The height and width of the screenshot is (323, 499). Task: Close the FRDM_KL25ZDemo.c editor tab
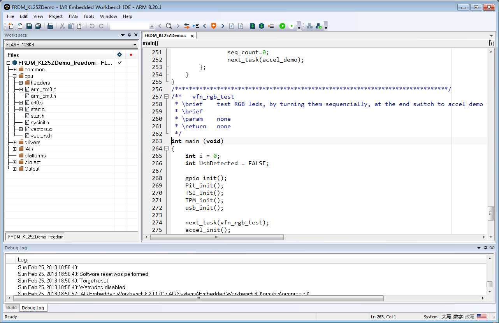(192, 36)
